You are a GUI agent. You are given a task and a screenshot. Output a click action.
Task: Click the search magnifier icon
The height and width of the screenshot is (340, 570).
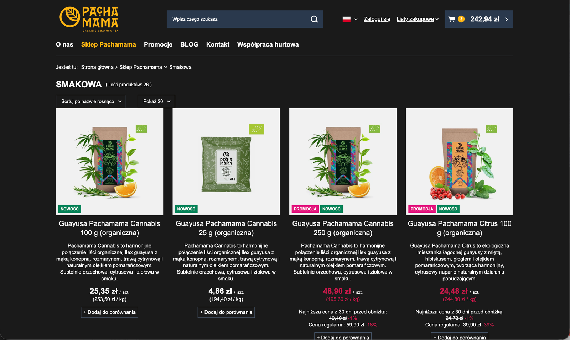[x=314, y=19]
